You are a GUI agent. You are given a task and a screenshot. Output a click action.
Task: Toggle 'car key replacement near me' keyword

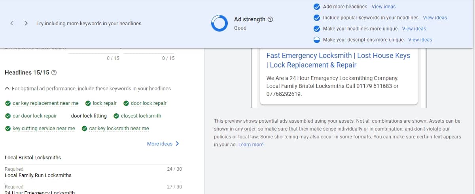pos(45,103)
